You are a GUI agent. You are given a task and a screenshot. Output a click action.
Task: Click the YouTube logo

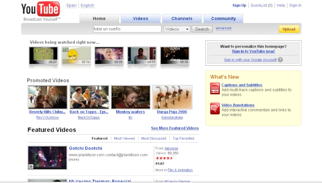[41, 11]
